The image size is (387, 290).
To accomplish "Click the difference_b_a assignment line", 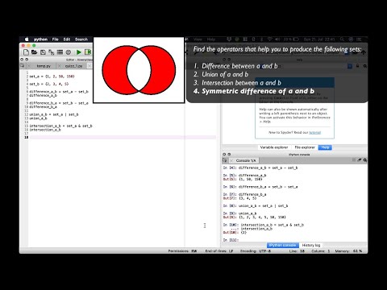I will 59,103.
